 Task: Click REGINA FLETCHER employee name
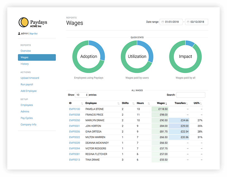(96, 154)
